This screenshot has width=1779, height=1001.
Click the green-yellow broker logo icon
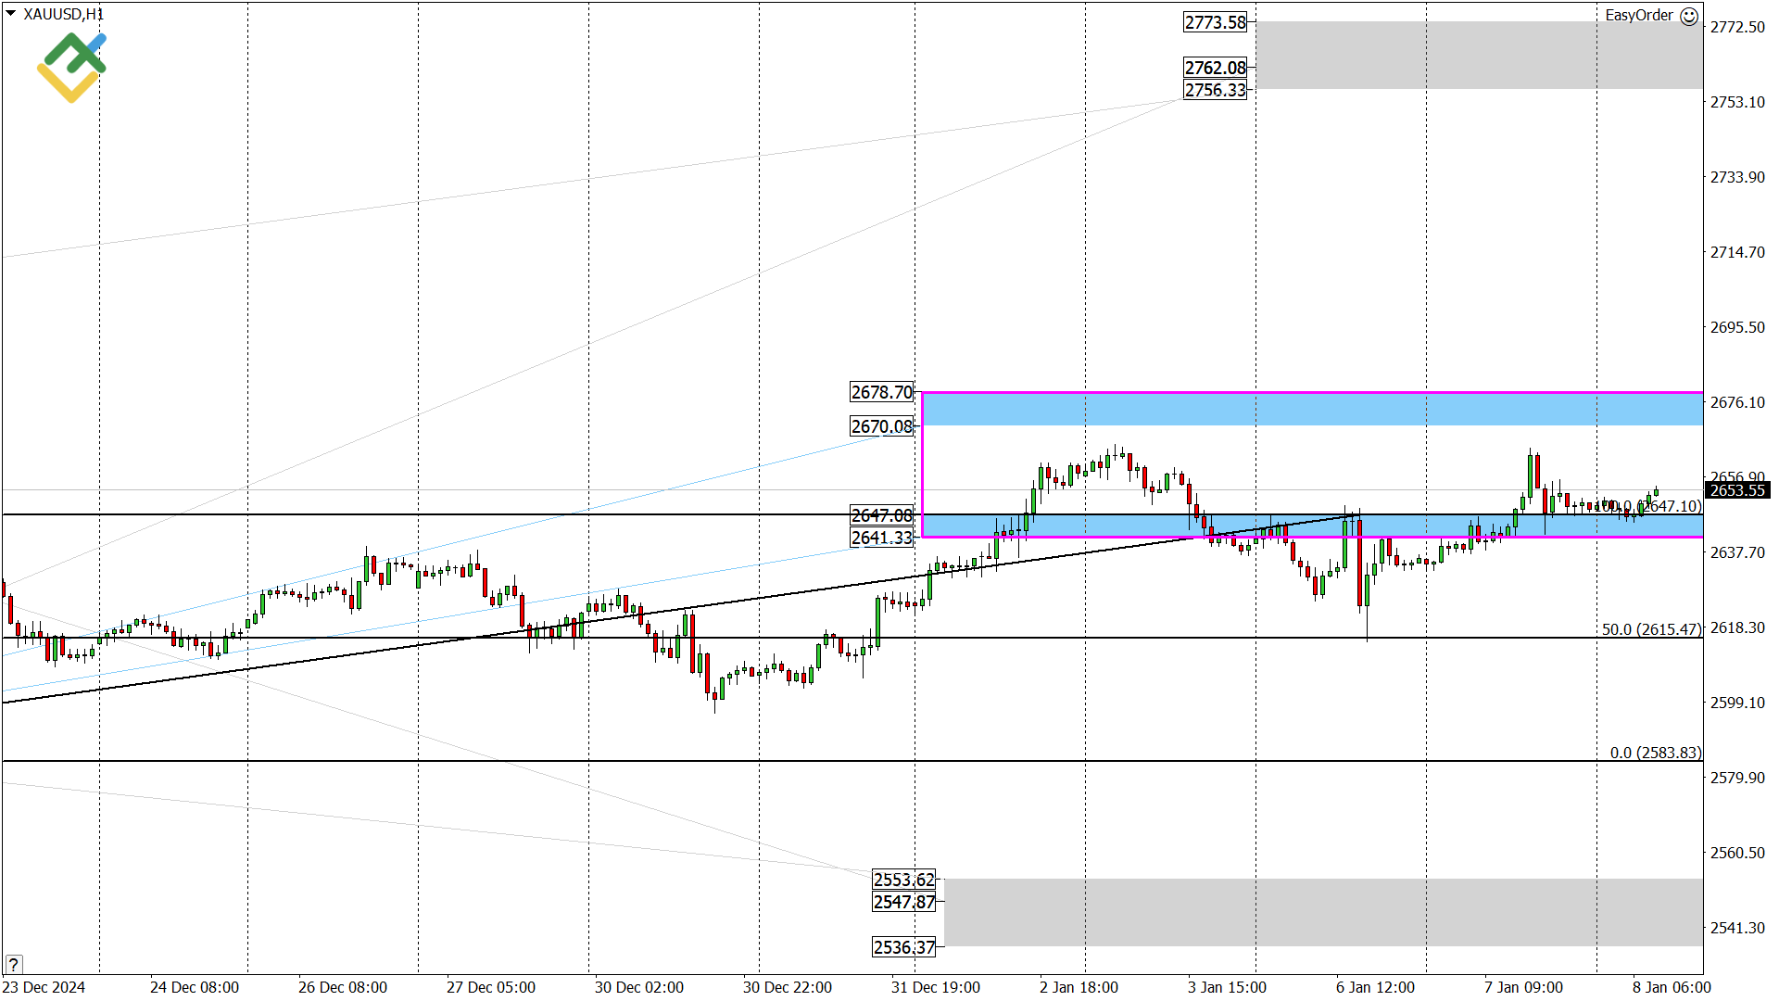(71, 67)
